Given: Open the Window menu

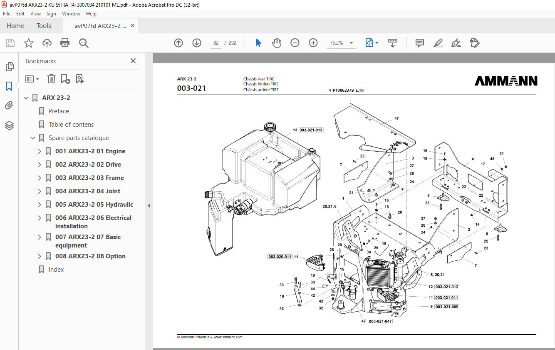Looking at the screenshot, I should 71,14.
